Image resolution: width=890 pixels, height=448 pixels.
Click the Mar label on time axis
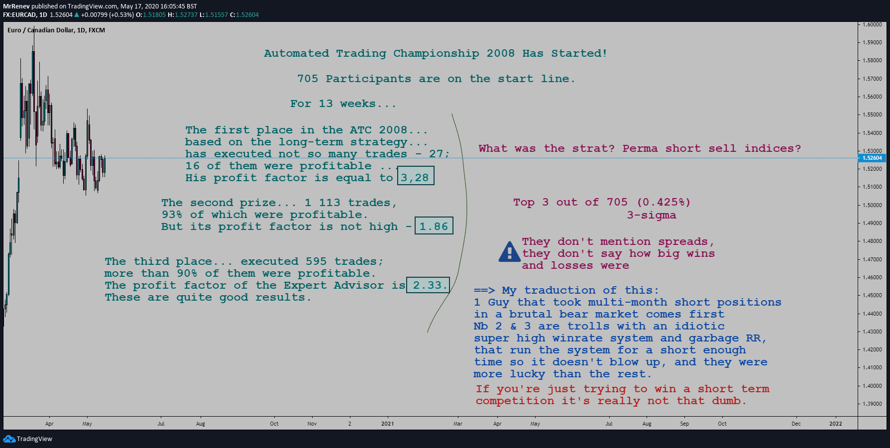point(458,424)
